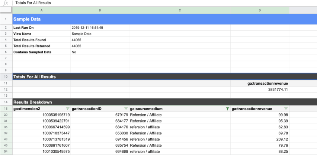Select row 15 header number

pyautogui.click(x=6, y=109)
